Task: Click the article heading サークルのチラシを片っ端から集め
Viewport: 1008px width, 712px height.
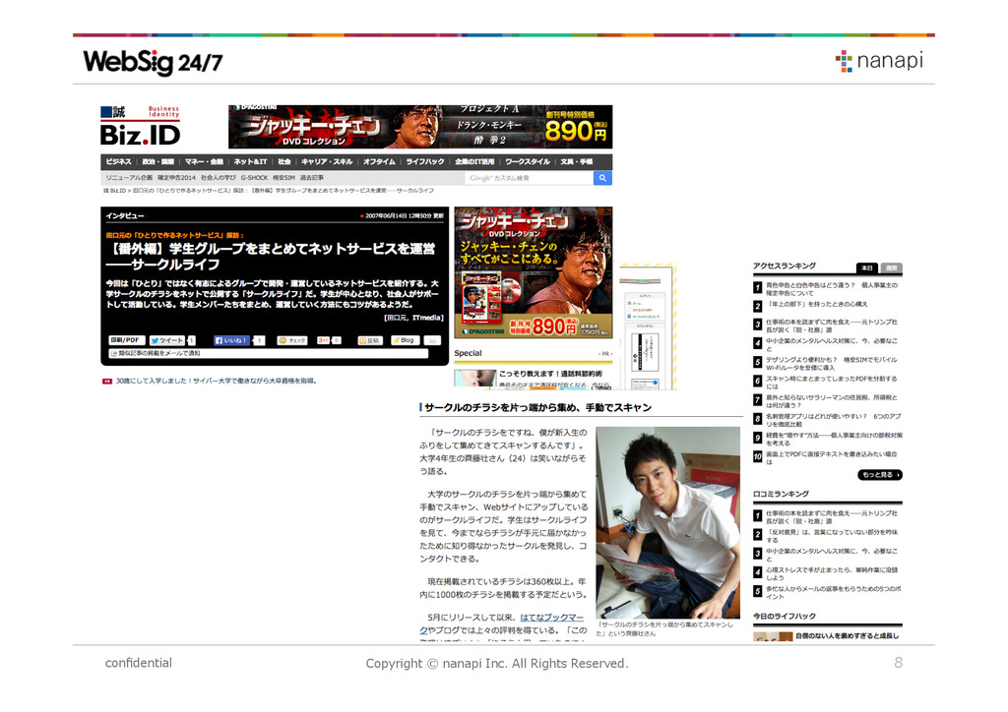Action: (538, 408)
